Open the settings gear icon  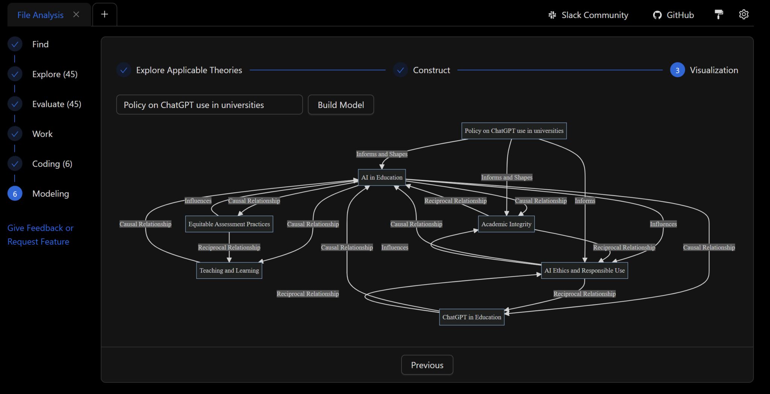(x=743, y=15)
